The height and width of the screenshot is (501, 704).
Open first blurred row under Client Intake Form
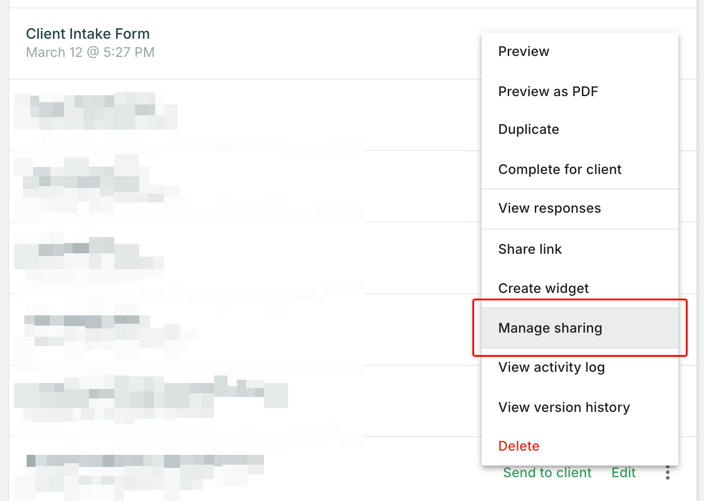tap(96, 112)
